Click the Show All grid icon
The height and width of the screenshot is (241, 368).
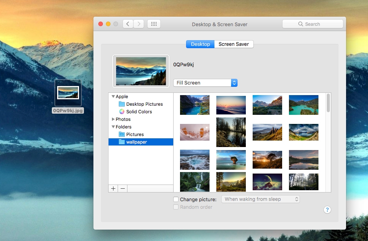coord(154,24)
